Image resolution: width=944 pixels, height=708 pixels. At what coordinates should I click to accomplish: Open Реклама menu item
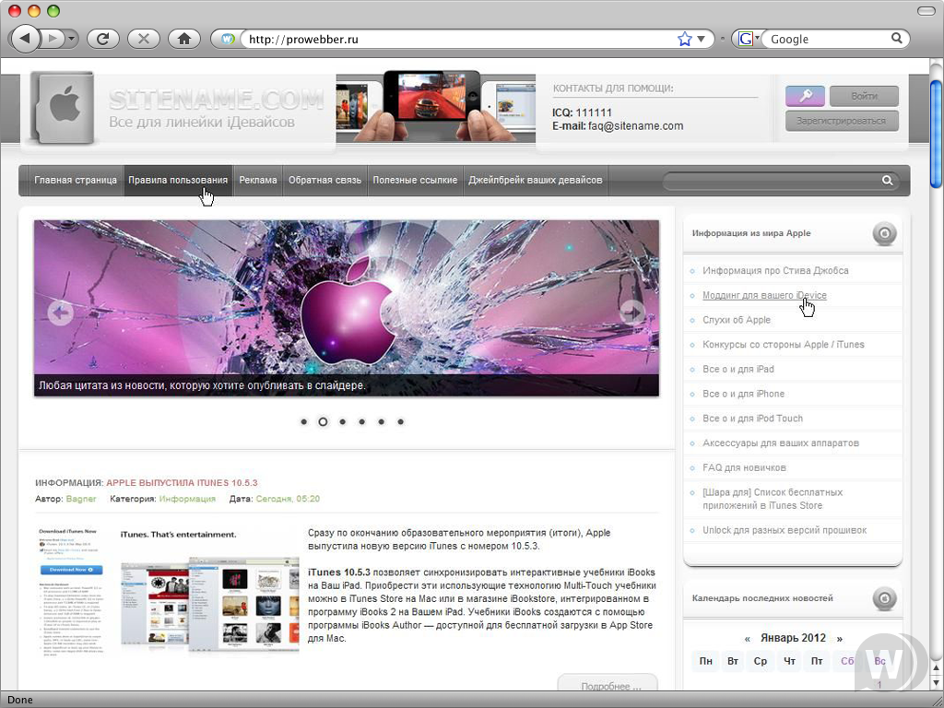coord(258,180)
